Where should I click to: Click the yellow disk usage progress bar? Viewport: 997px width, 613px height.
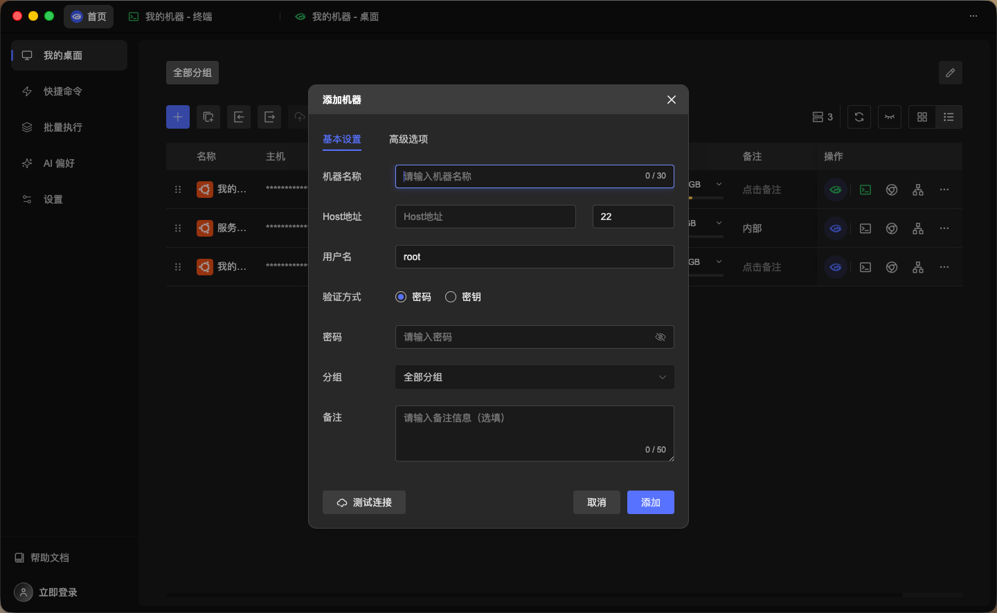pos(706,198)
